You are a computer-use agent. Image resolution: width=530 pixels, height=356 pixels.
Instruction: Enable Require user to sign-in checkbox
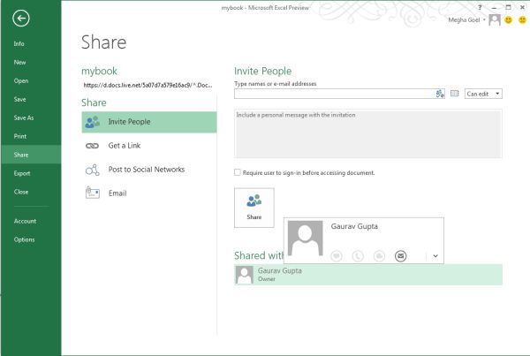[x=238, y=172]
